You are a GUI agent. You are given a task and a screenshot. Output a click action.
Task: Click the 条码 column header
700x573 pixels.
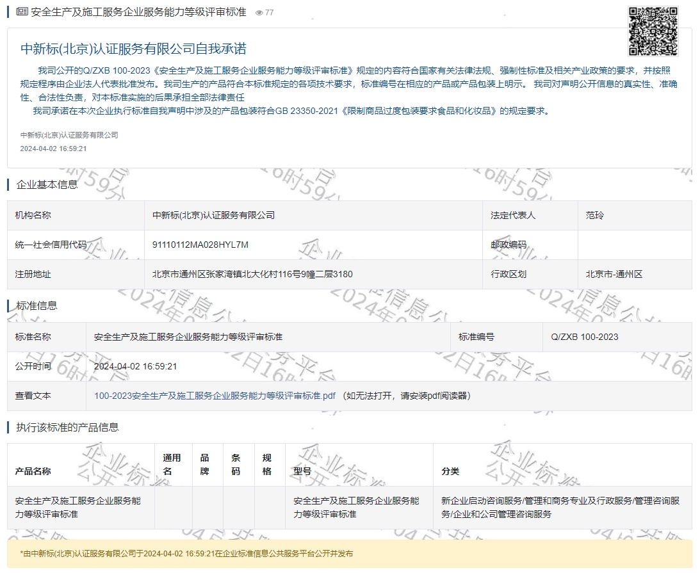[239, 465]
